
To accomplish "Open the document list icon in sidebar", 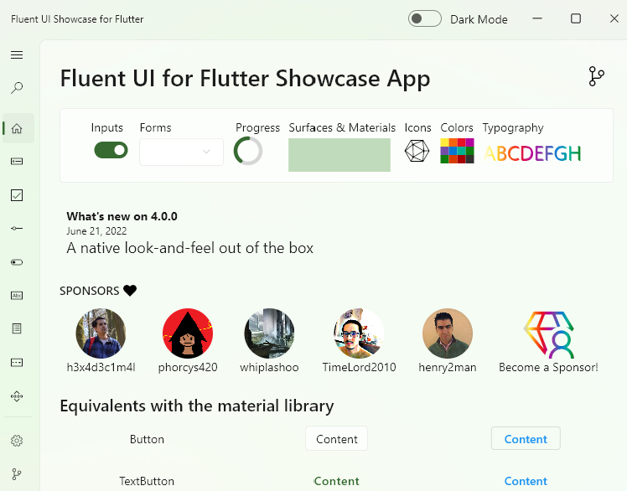I will pos(17,328).
